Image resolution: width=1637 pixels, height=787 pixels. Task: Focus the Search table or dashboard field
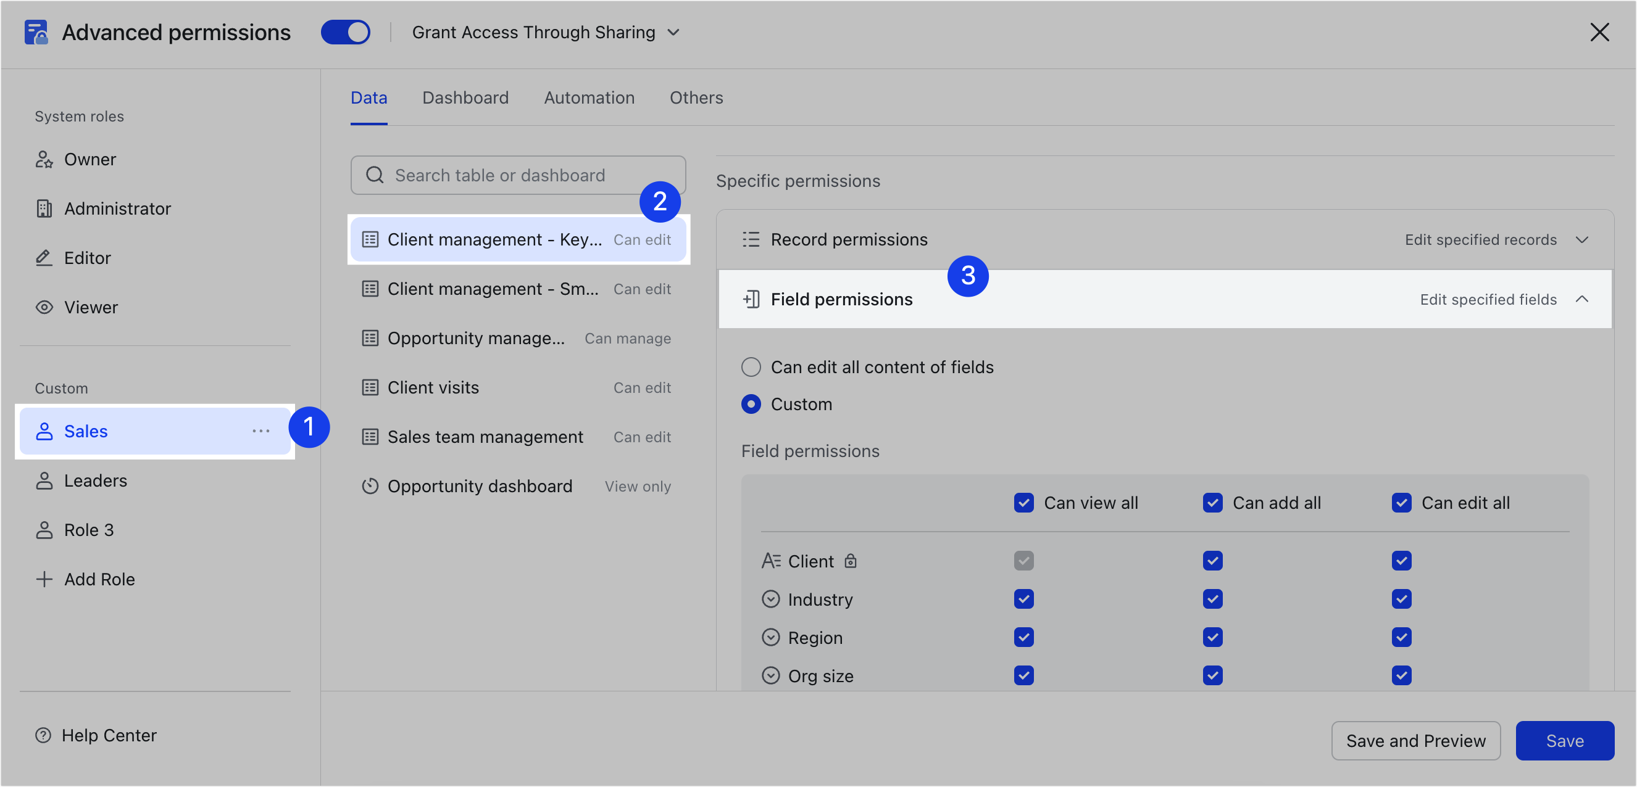tap(518, 175)
